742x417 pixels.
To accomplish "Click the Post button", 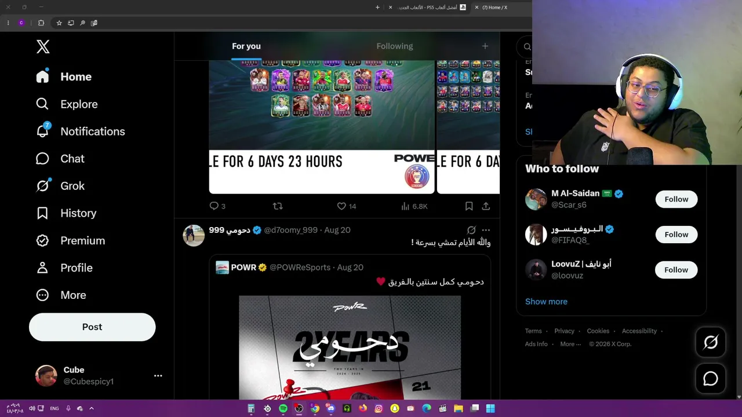I will point(92,327).
